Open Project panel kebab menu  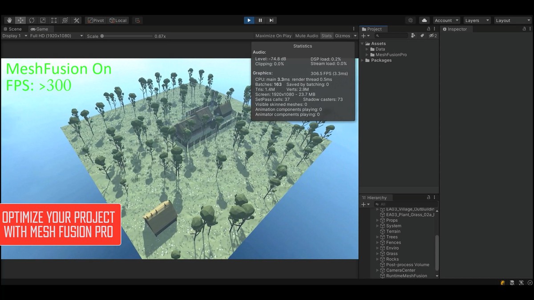[x=435, y=29]
